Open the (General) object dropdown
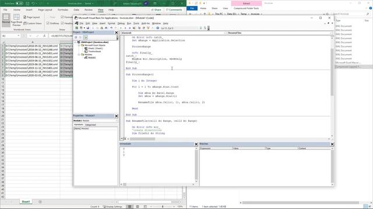Image resolution: width=373 pixels, height=209 pixels. tap(174, 33)
